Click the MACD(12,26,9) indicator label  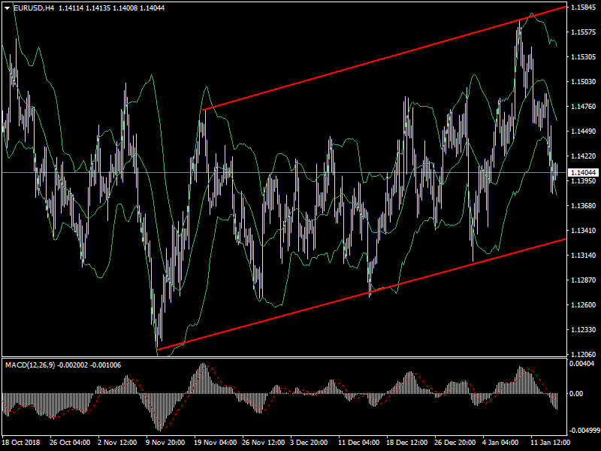[29, 365]
